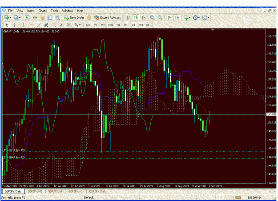Toggle Auto Scroll on the chart

click(x=169, y=17)
